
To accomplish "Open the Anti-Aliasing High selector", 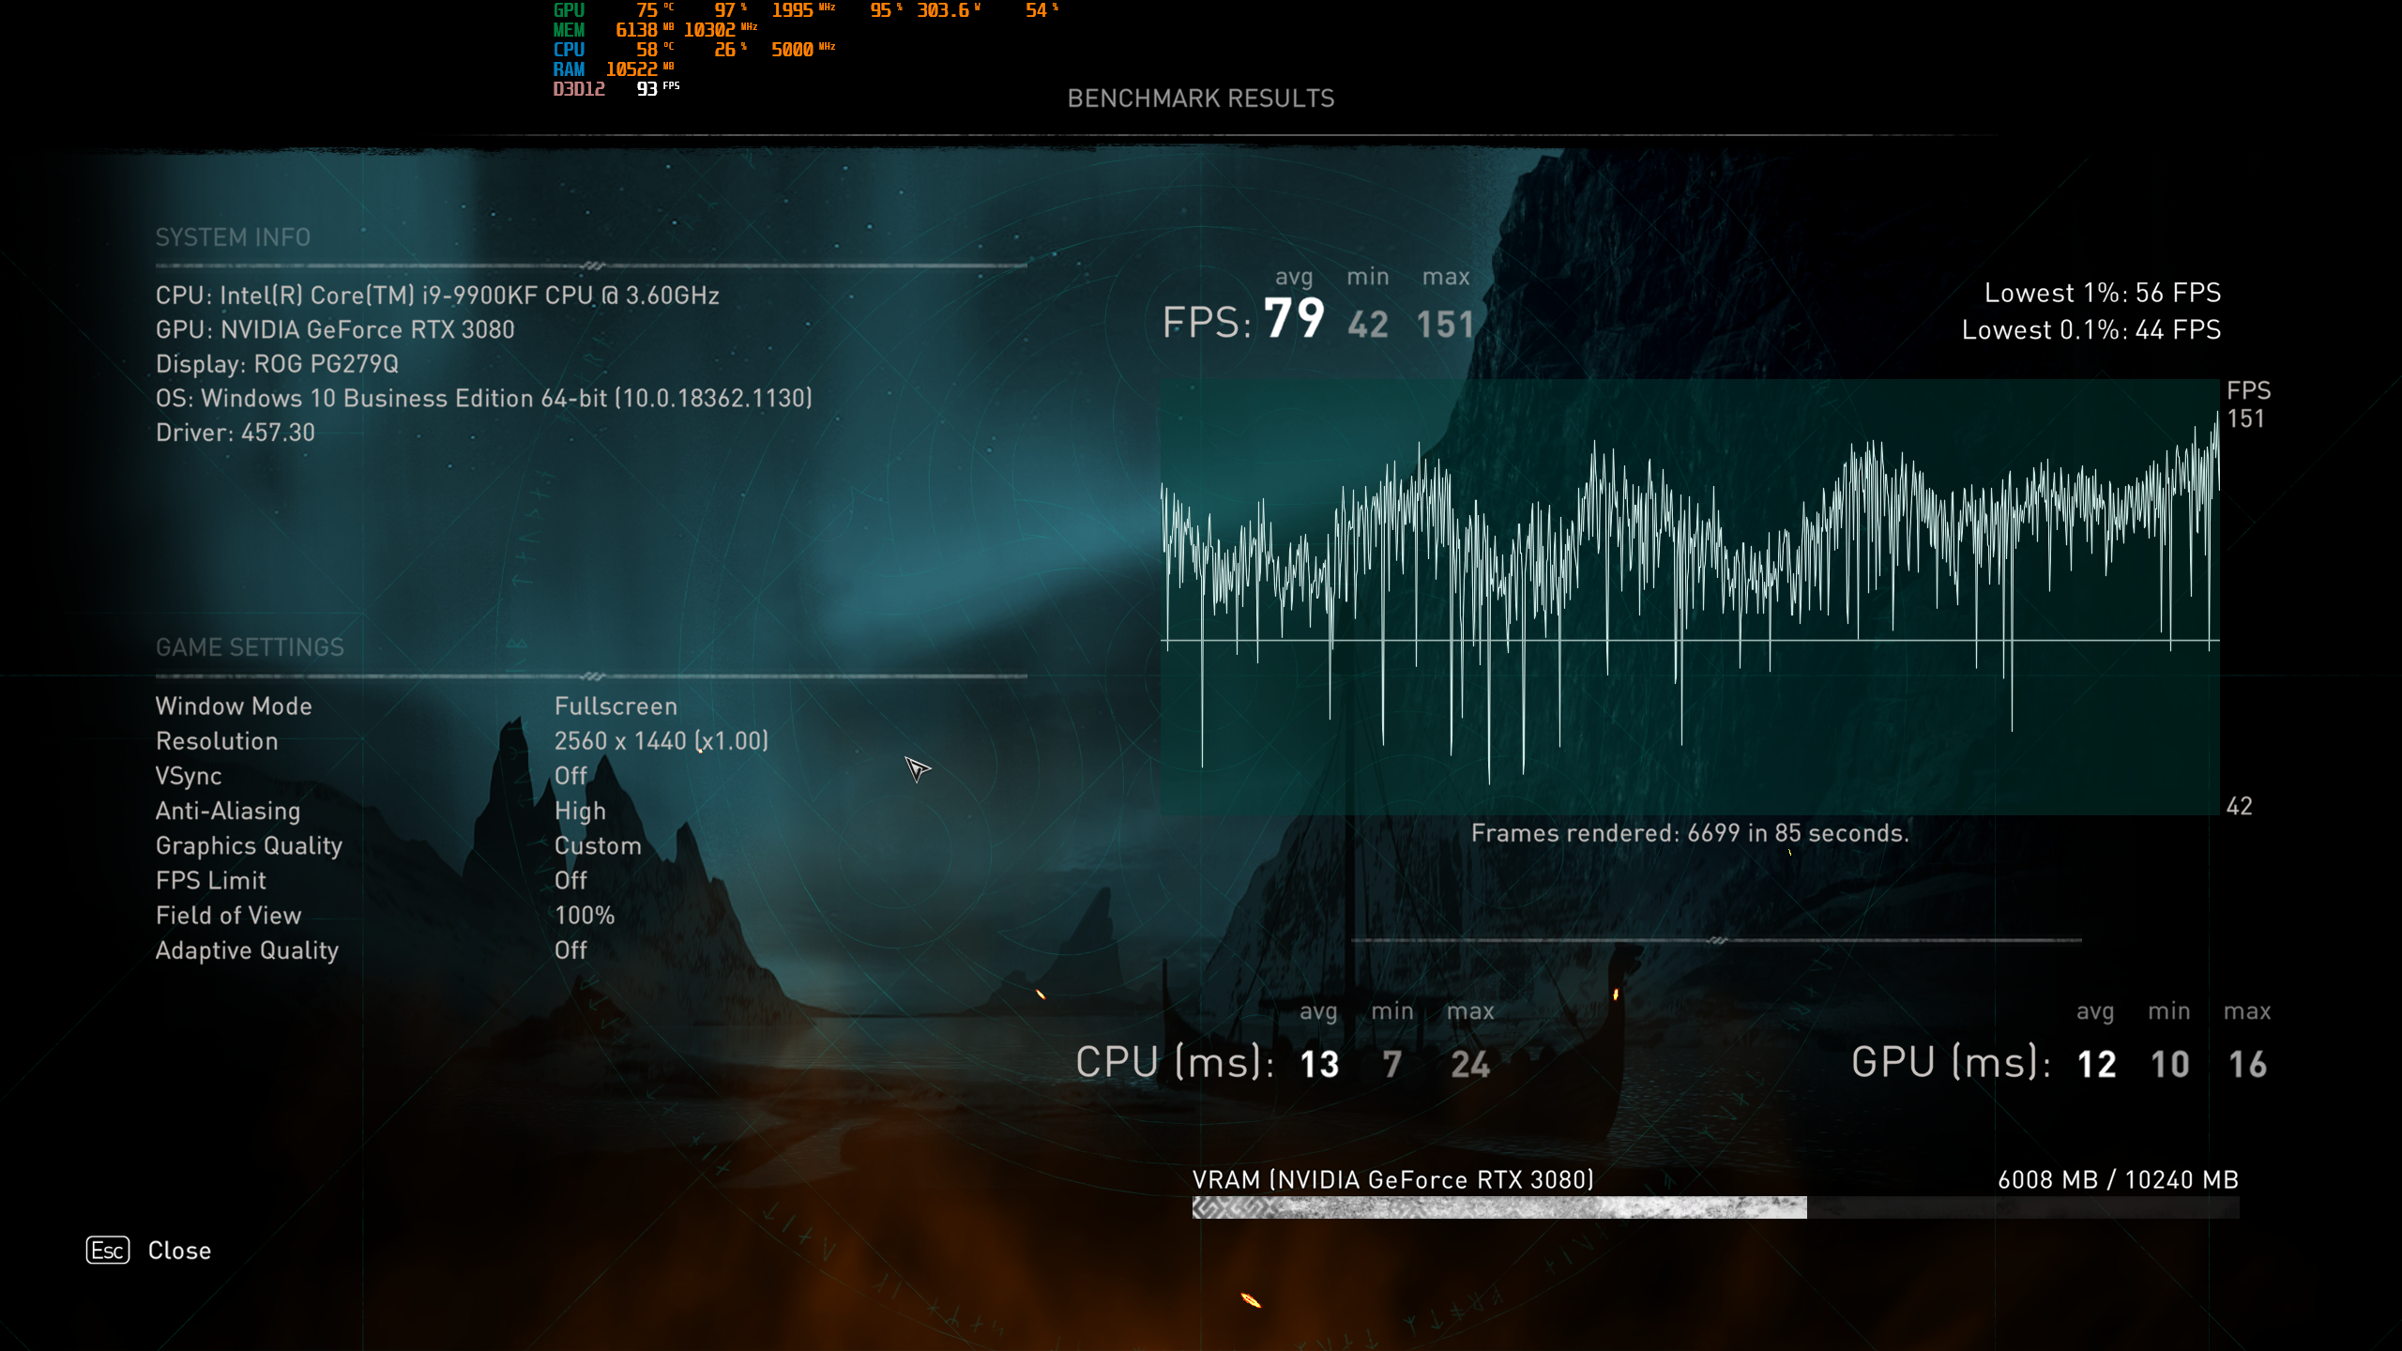I will (x=580, y=811).
